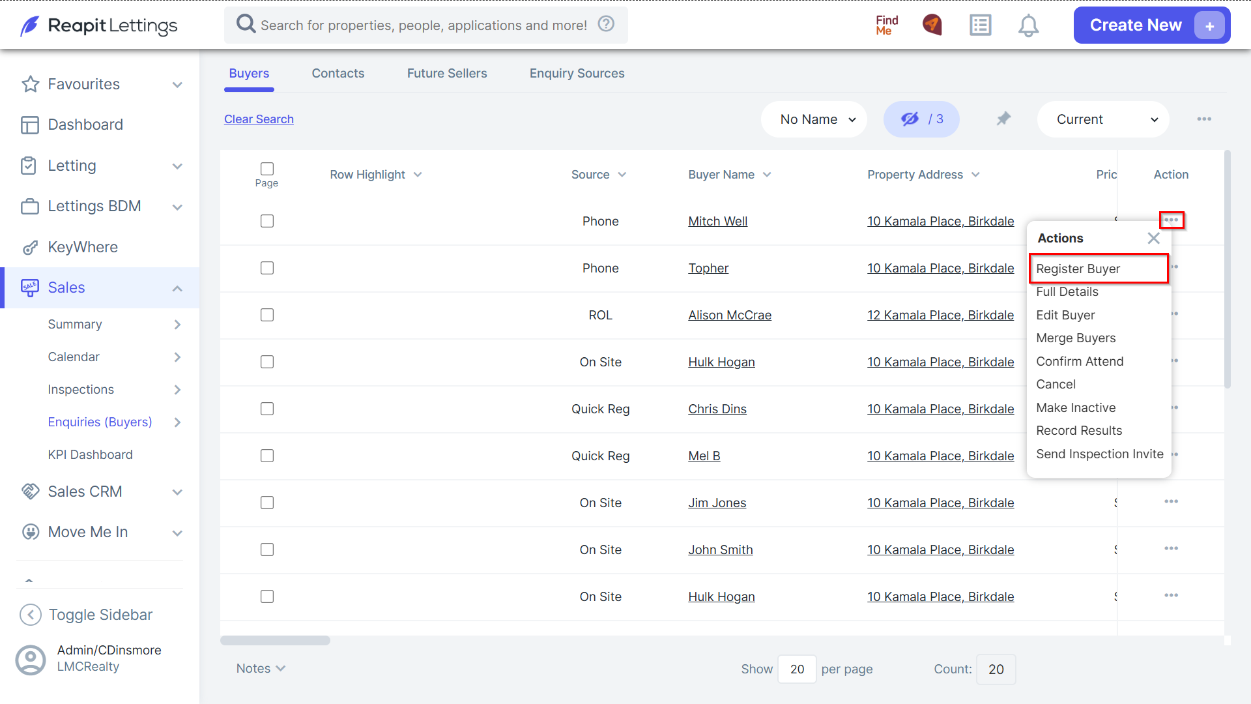This screenshot has height=704, width=1251.
Task: Open the notifications bell
Action: [x=1028, y=25]
